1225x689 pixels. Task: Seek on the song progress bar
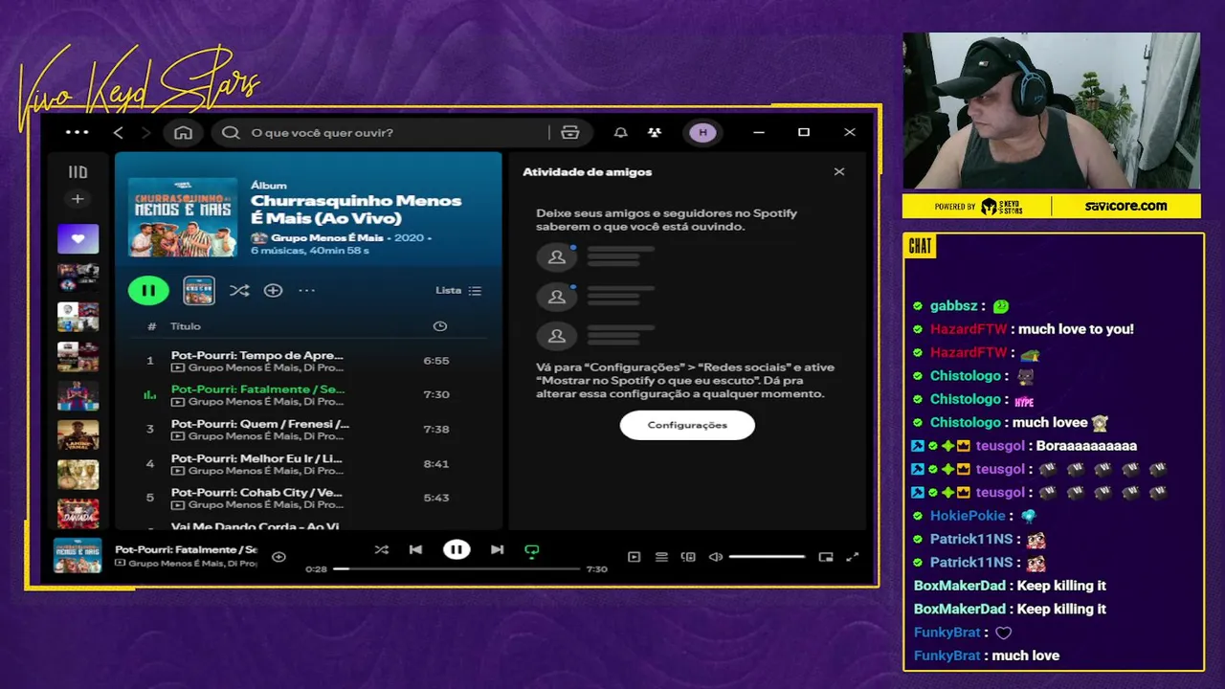tap(457, 568)
